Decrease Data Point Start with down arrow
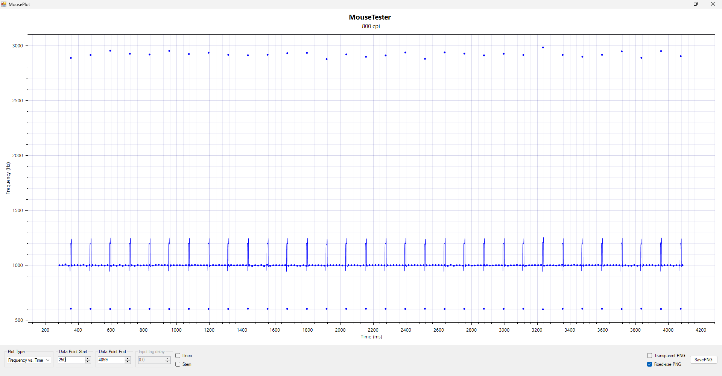 click(88, 362)
